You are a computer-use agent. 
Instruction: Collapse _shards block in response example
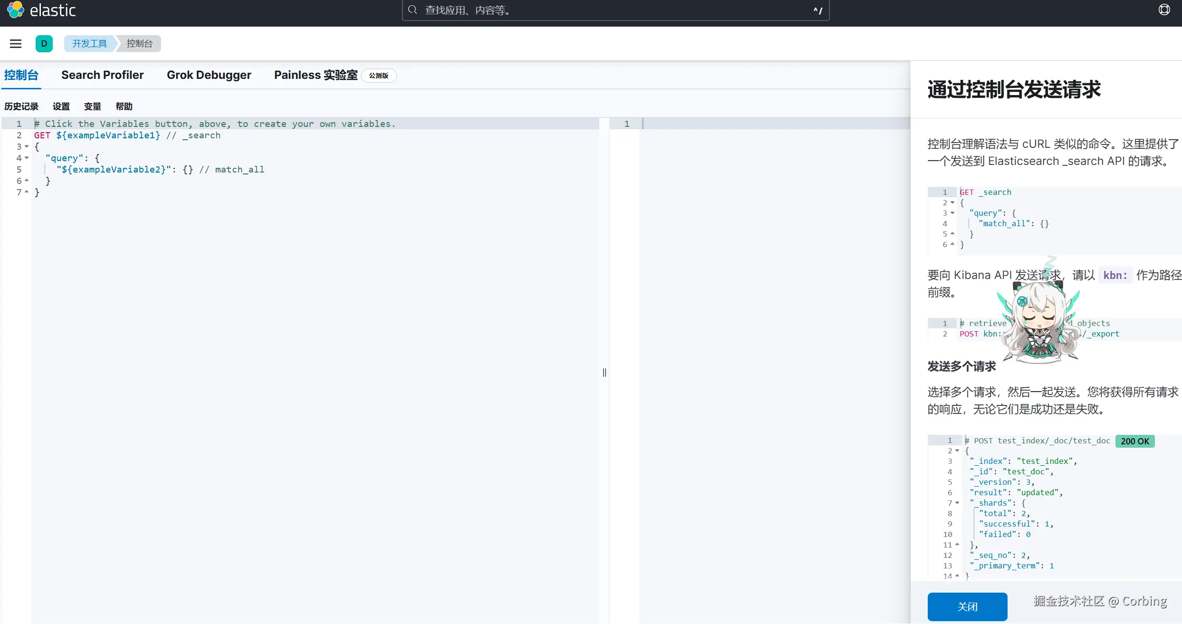click(957, 503)
